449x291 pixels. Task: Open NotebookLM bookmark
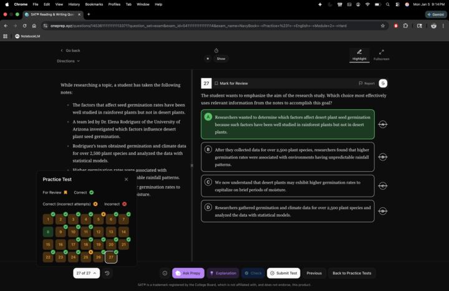pyautogui.click(x=27, y=36)
